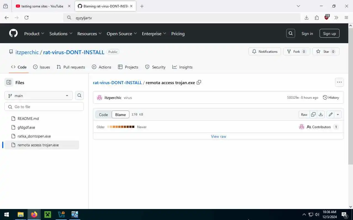Click the View raw link

[218, 136]
